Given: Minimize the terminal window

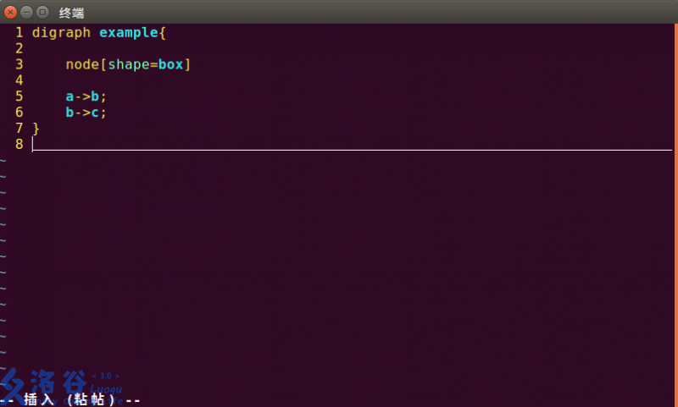Looking at the screenshot, I should 26,12.
